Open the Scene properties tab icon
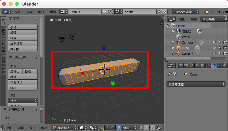 click(192, 65)
